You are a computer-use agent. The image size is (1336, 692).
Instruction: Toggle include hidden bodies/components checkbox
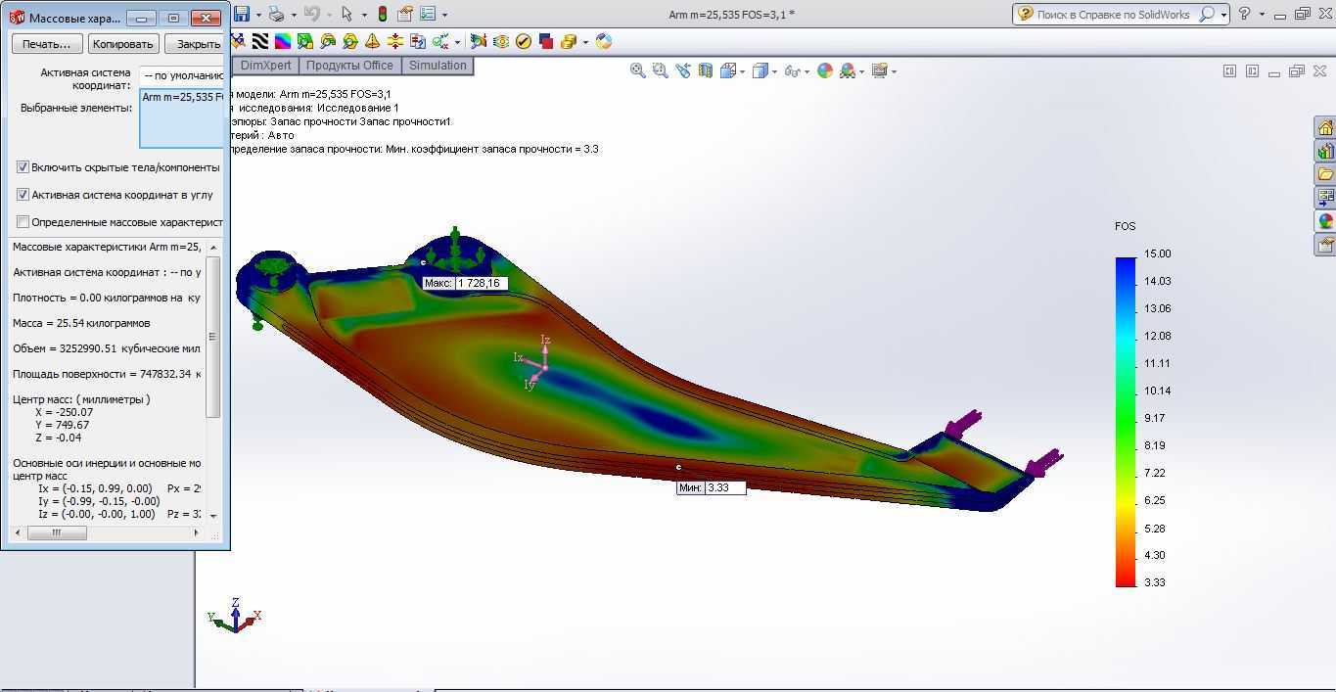23,167
